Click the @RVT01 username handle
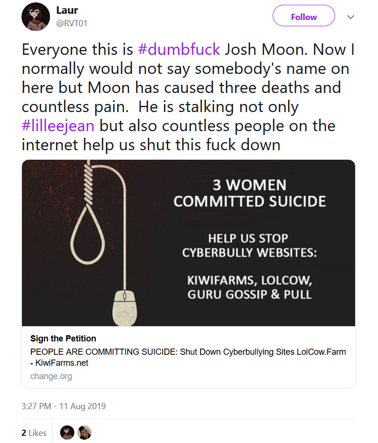This screenshot has height=443, width=378. coord(72,23)
